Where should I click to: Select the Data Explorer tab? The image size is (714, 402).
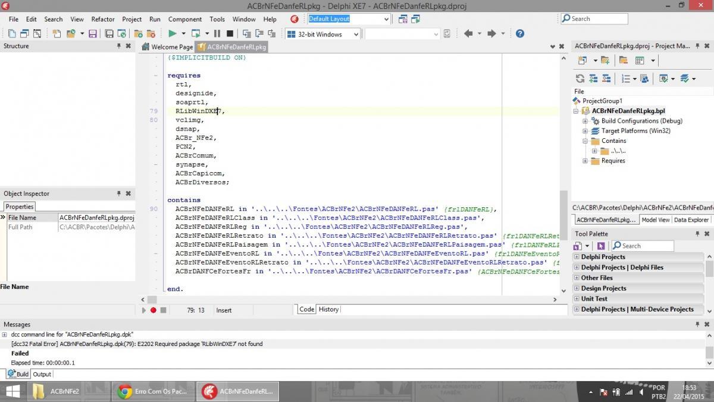[691, 220]
